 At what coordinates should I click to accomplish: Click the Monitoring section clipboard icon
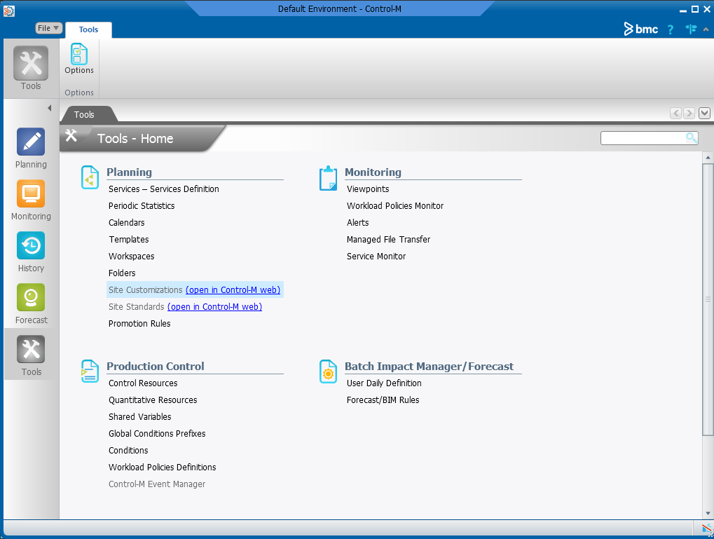click(x=328, y=178)
